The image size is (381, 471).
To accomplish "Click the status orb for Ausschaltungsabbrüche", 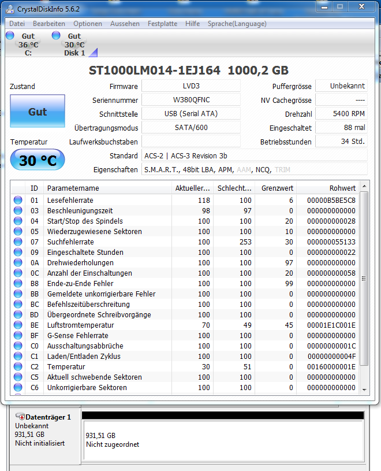I will click(x=18, y=346).
